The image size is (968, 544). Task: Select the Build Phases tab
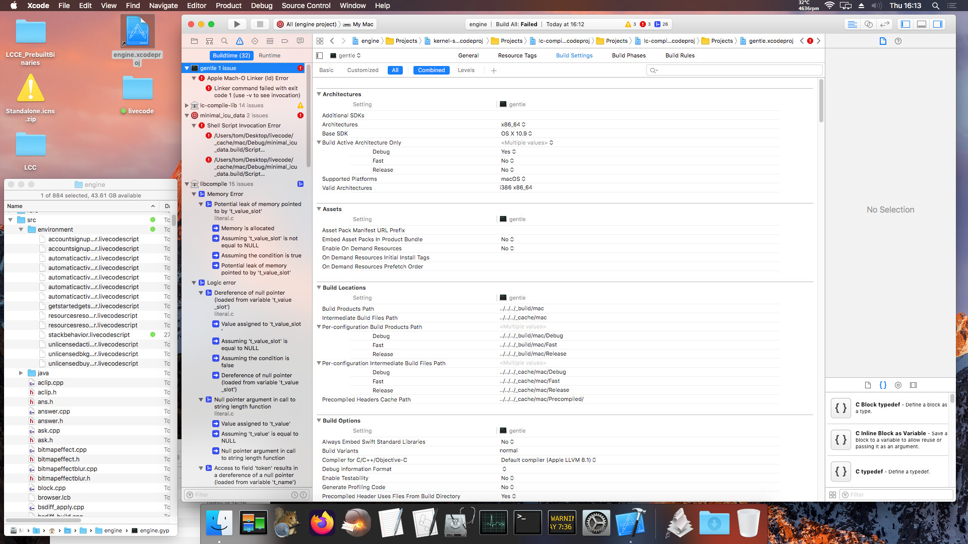628,55
